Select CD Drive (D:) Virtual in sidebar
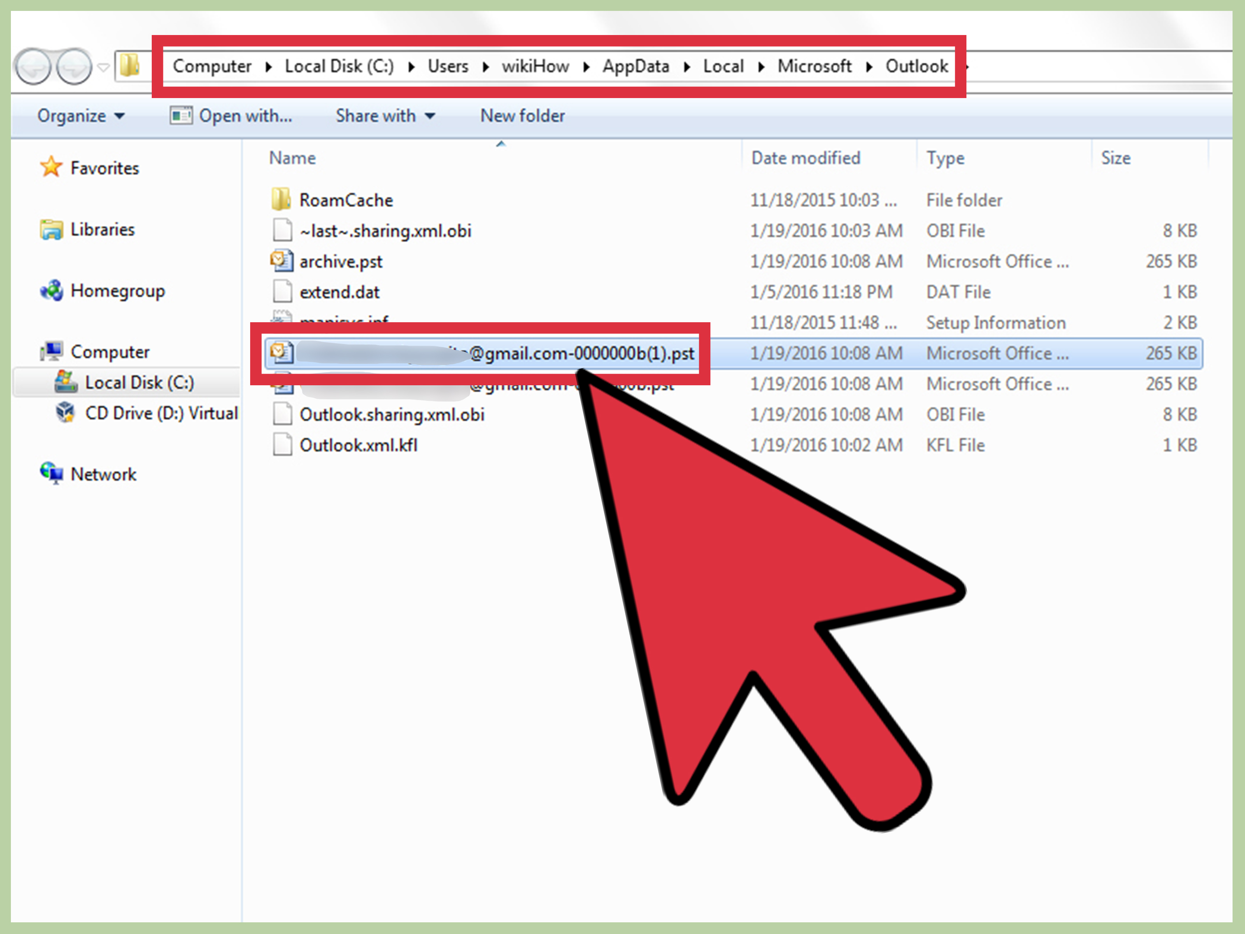Screen dimensions: 1245x934 [162, 413]
